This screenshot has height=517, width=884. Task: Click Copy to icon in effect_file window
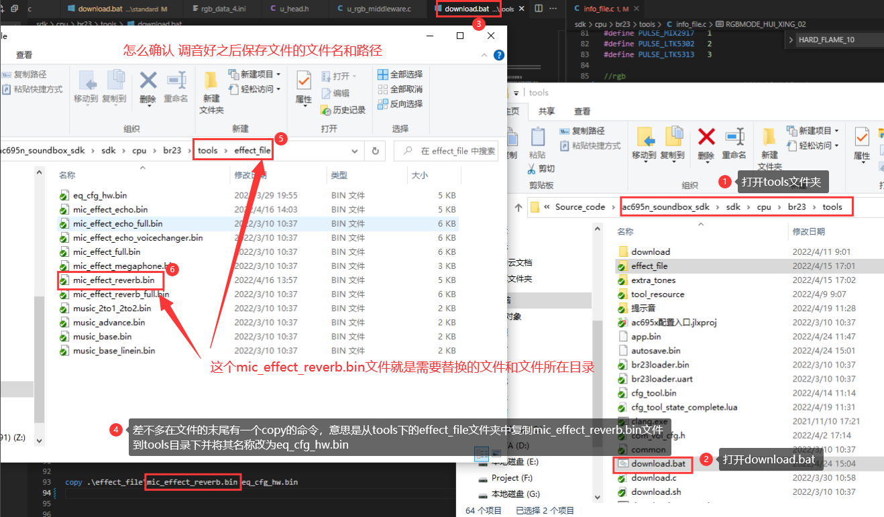coord(114,87)
